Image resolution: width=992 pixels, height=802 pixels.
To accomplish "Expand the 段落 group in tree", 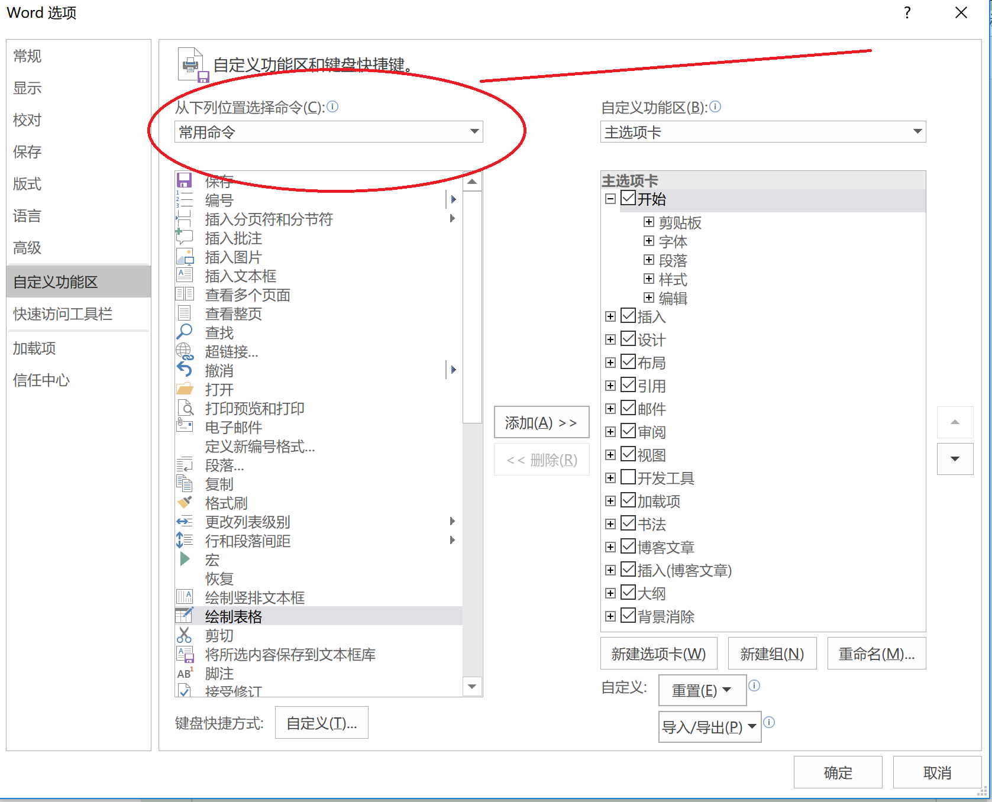I will (x=649, y=260).
